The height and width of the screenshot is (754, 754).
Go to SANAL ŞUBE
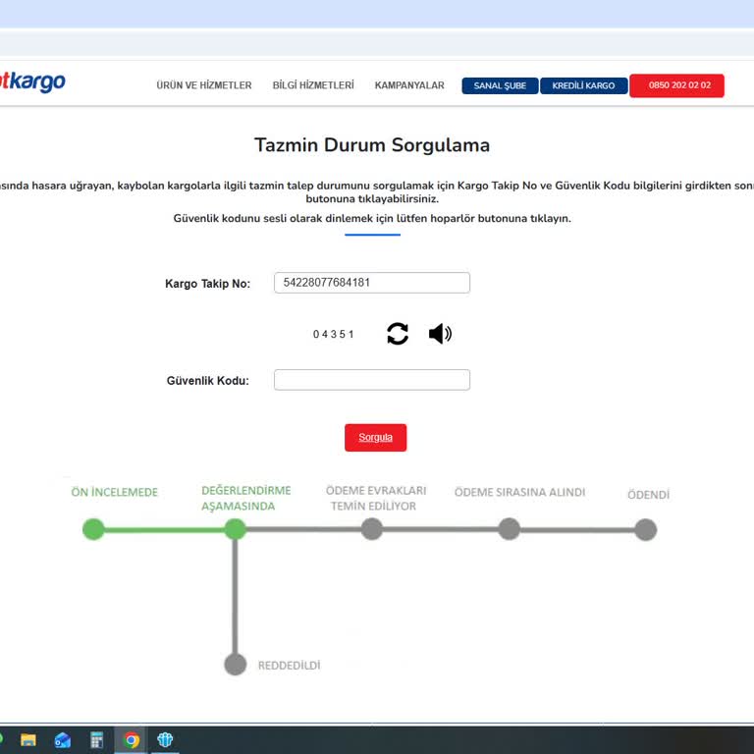500,85
